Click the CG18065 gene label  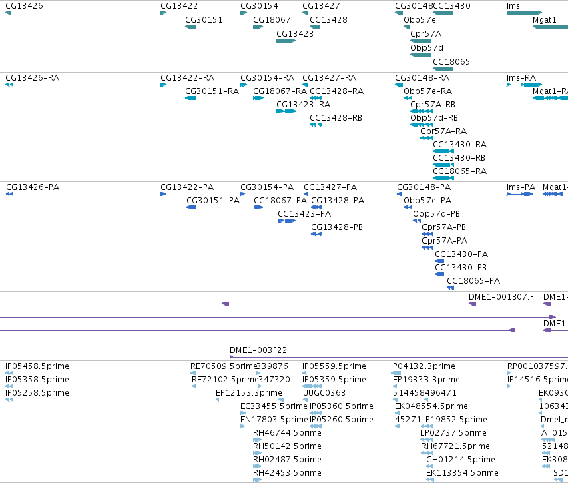click(x=451, y=62)
